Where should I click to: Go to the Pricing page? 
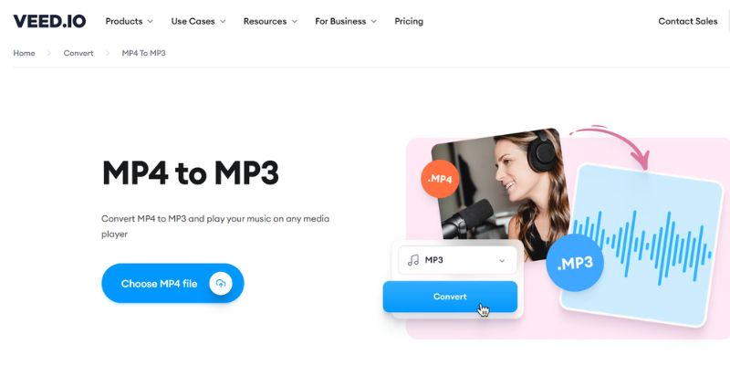click(409, 21)
